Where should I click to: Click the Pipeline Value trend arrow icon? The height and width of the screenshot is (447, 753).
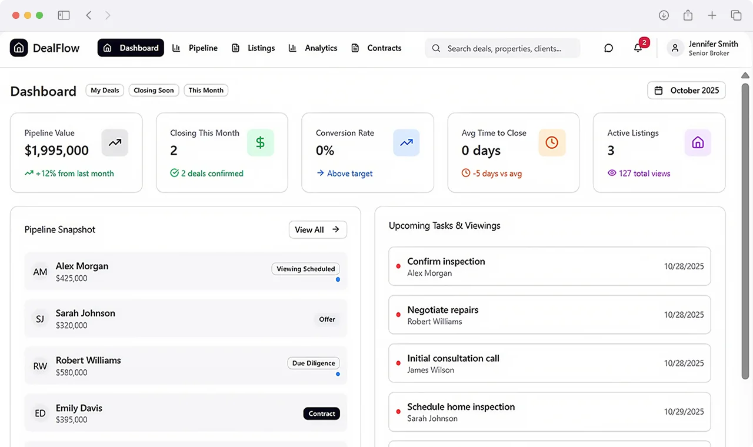(115, 142)
